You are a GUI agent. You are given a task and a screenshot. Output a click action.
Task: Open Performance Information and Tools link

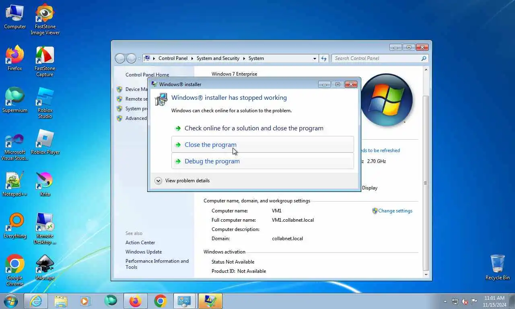pyautogui.click(x=157, y=264)
